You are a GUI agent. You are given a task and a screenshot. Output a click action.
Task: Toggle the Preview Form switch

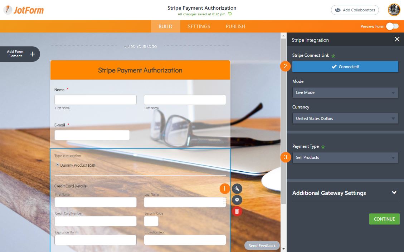[x=392, y=26]
